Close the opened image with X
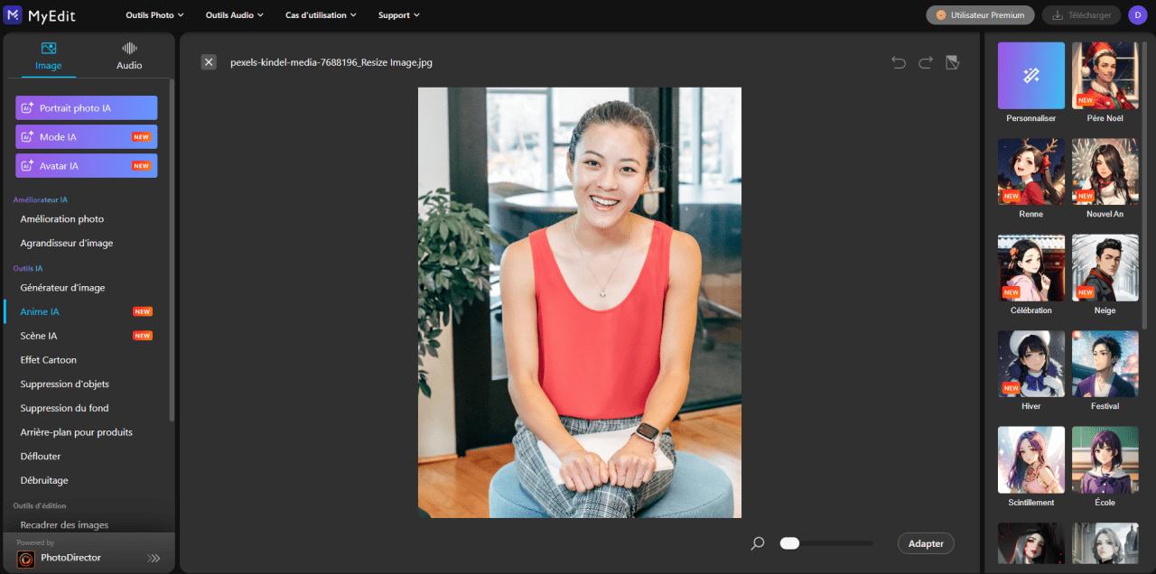 coord(209,62)
